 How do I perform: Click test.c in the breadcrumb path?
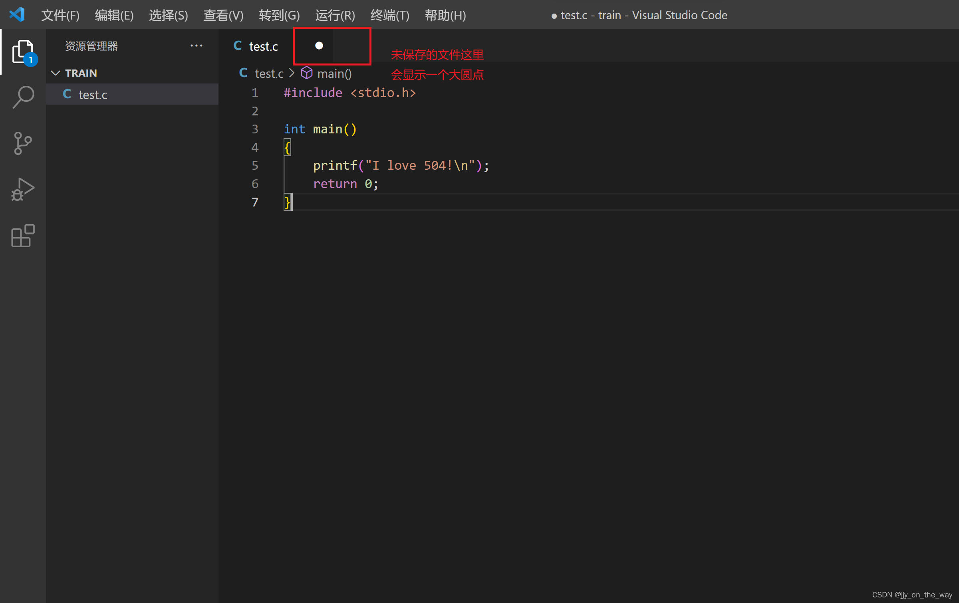pos(269,73)
